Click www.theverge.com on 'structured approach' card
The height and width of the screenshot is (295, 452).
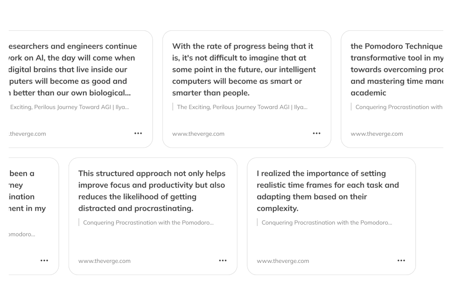point(104,261)
